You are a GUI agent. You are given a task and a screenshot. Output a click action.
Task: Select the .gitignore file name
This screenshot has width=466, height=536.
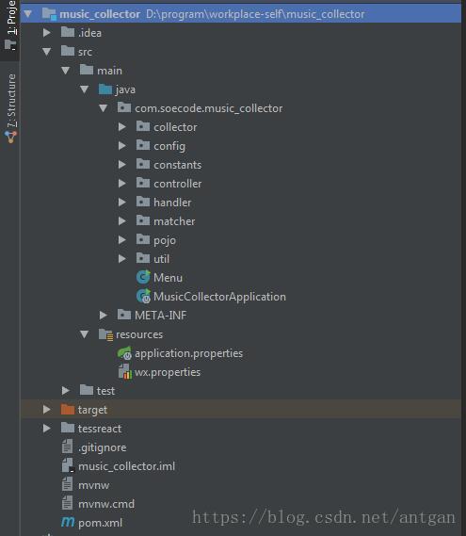pos(103,447)
